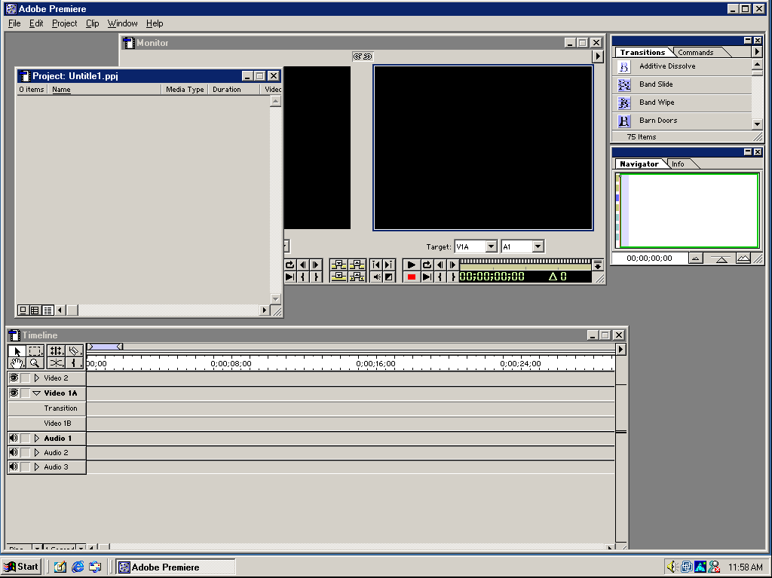Image resolution: width=772 pixels, height=578 pixels.
Task: Switch Project window to thumbnail view
Action: pos(35,310)
